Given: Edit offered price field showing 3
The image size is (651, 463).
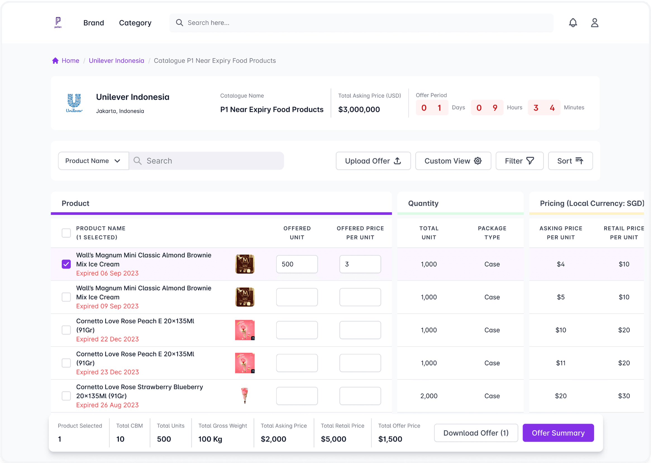Looking at the screenshot, I should click(360, 264).
